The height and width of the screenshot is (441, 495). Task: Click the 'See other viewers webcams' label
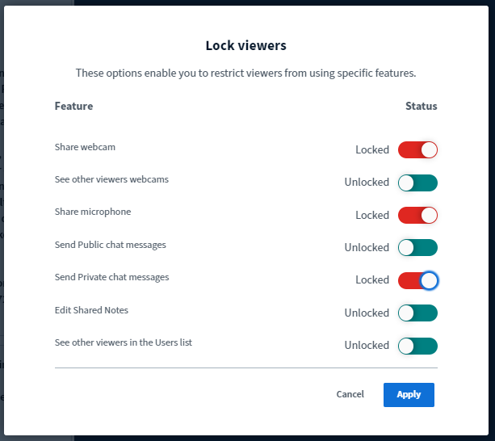click(111, 179)
